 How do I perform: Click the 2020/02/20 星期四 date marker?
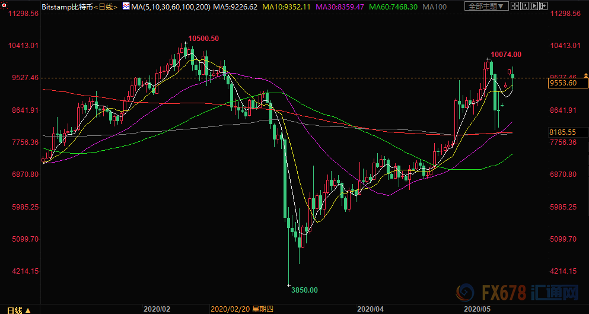(x=241, y=309)
